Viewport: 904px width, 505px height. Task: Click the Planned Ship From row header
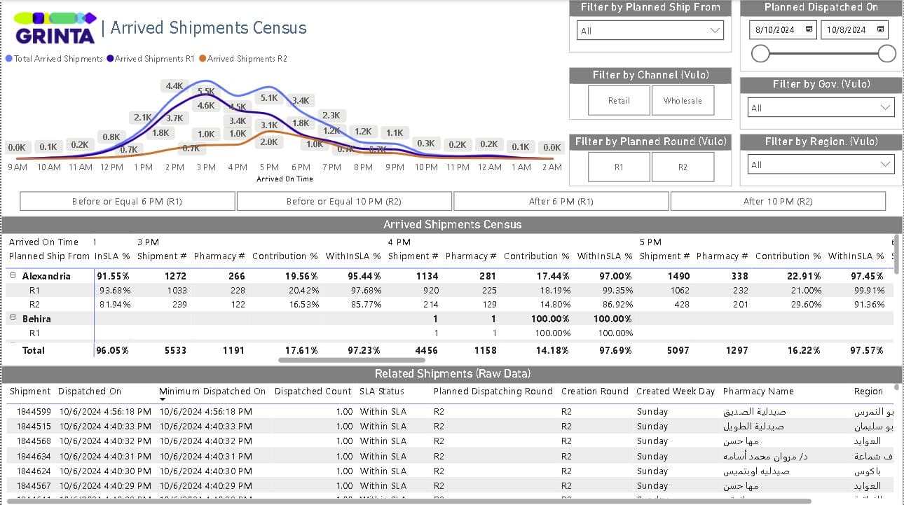[49, 256]
